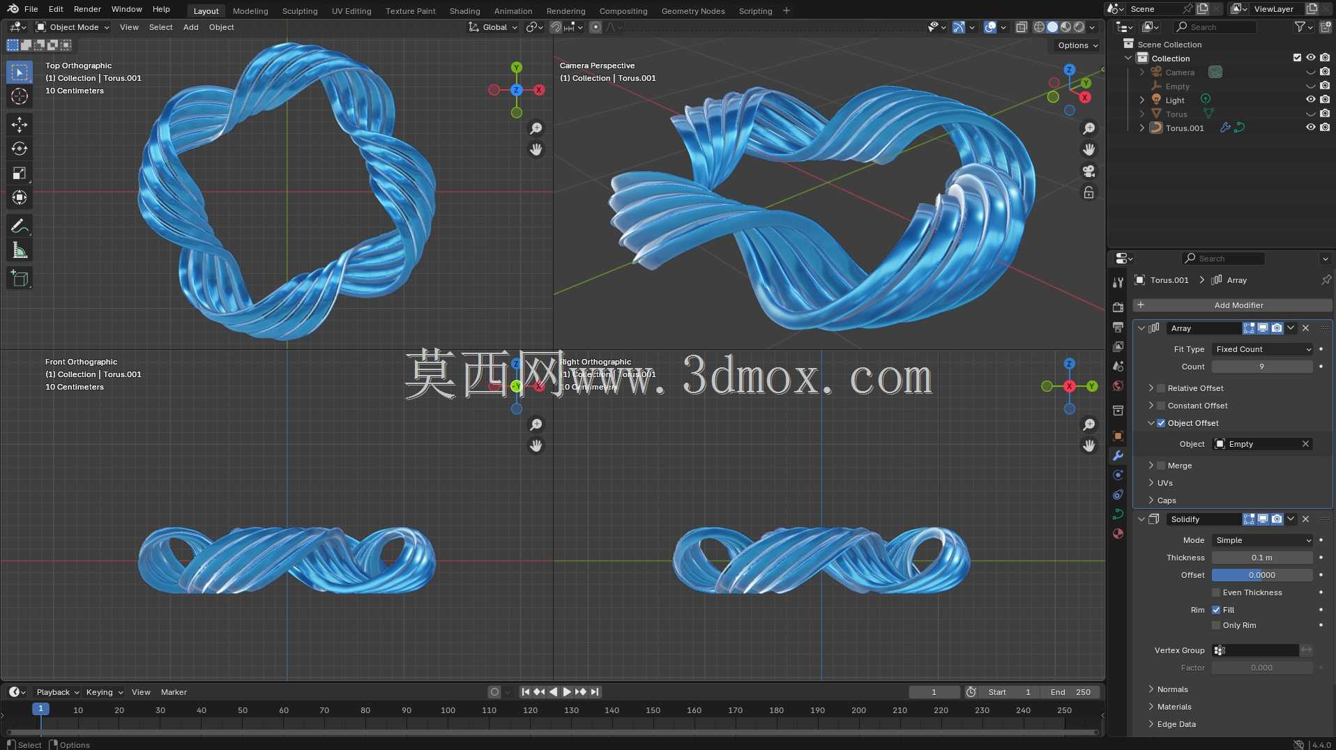Open Object Mode dropdown
Viewport: 1336px width, 750px height.
click(x=73, y=27)
